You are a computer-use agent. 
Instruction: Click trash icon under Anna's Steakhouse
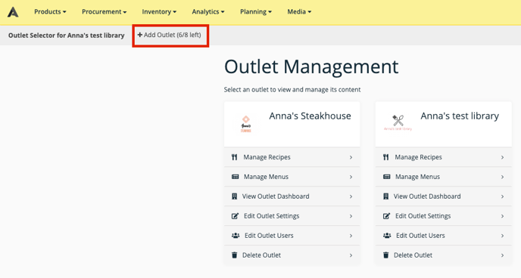point(234,255)
